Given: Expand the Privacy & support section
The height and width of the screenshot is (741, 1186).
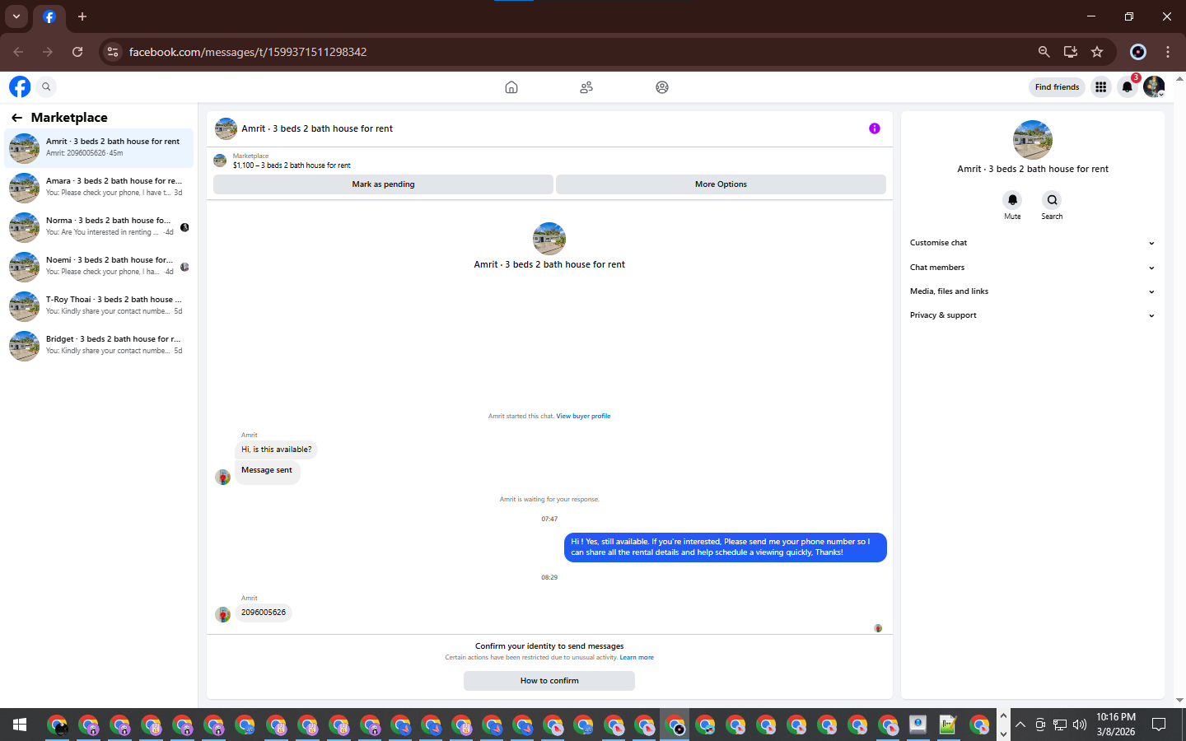Looking at the screenshot, I should click(1032, 315).
